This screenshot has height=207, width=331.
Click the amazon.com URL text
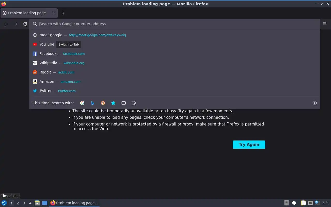(x=71, y=82)
